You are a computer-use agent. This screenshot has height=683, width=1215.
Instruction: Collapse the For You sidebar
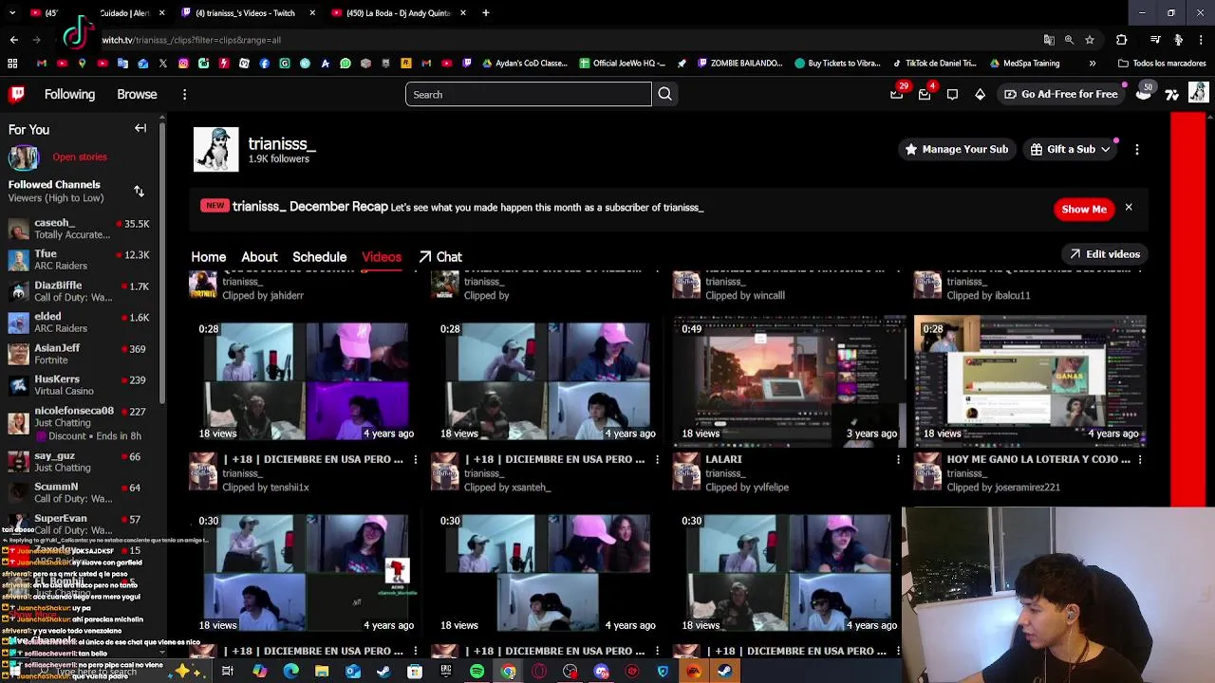pos(140,128)
